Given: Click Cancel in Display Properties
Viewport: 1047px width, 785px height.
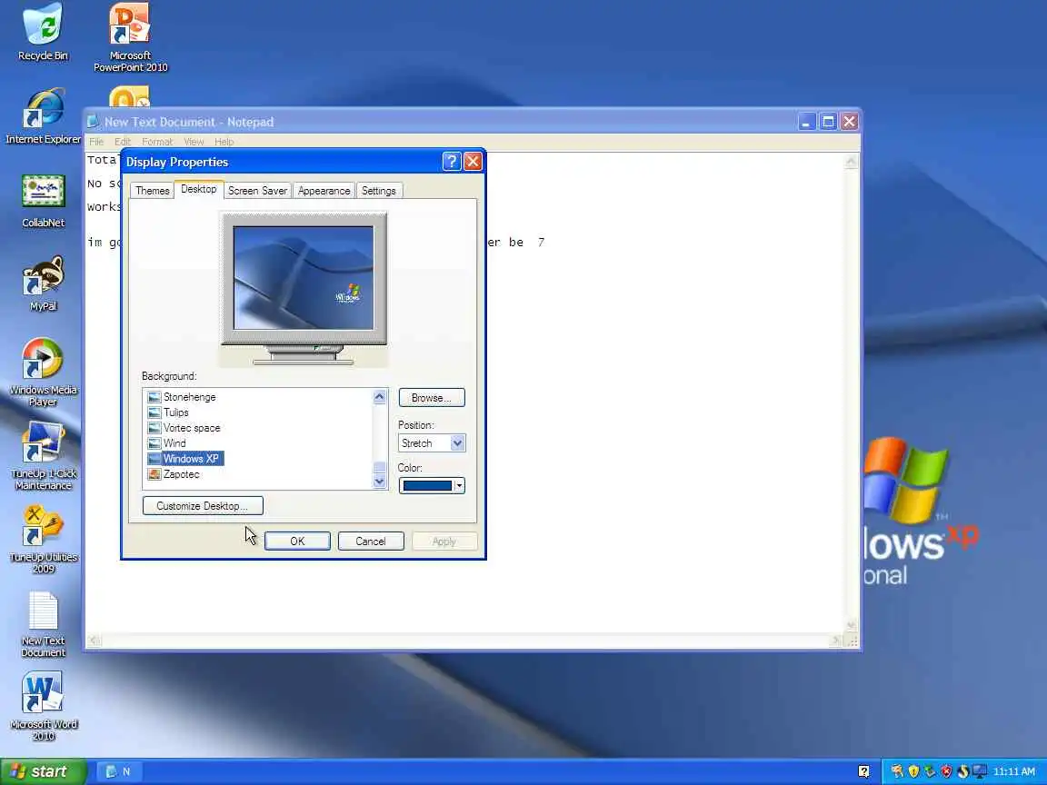Looking at the screenshot, I should pyautogui.click(x=371, y=541).
